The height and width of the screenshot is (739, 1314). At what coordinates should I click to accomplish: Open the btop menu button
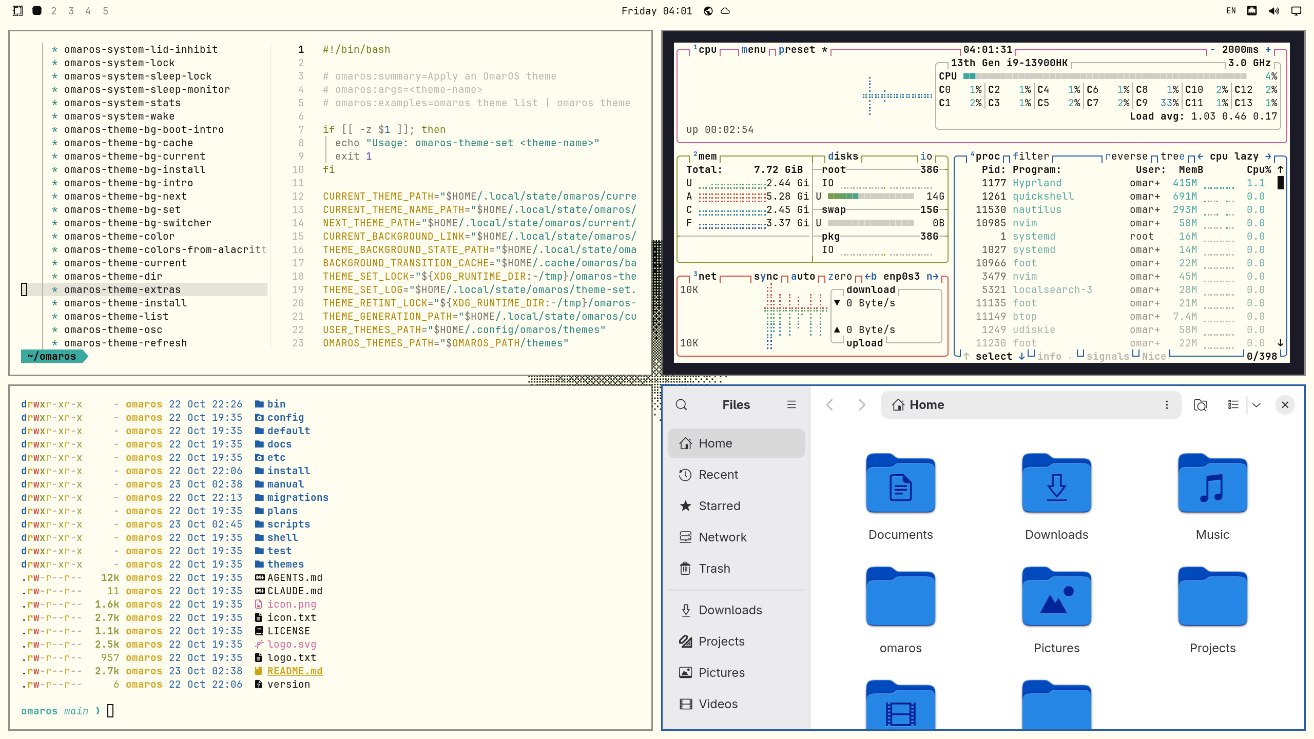point(753,49)
